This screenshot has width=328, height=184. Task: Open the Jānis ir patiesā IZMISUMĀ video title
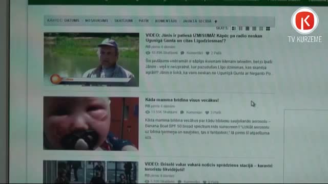click(204, 38)
